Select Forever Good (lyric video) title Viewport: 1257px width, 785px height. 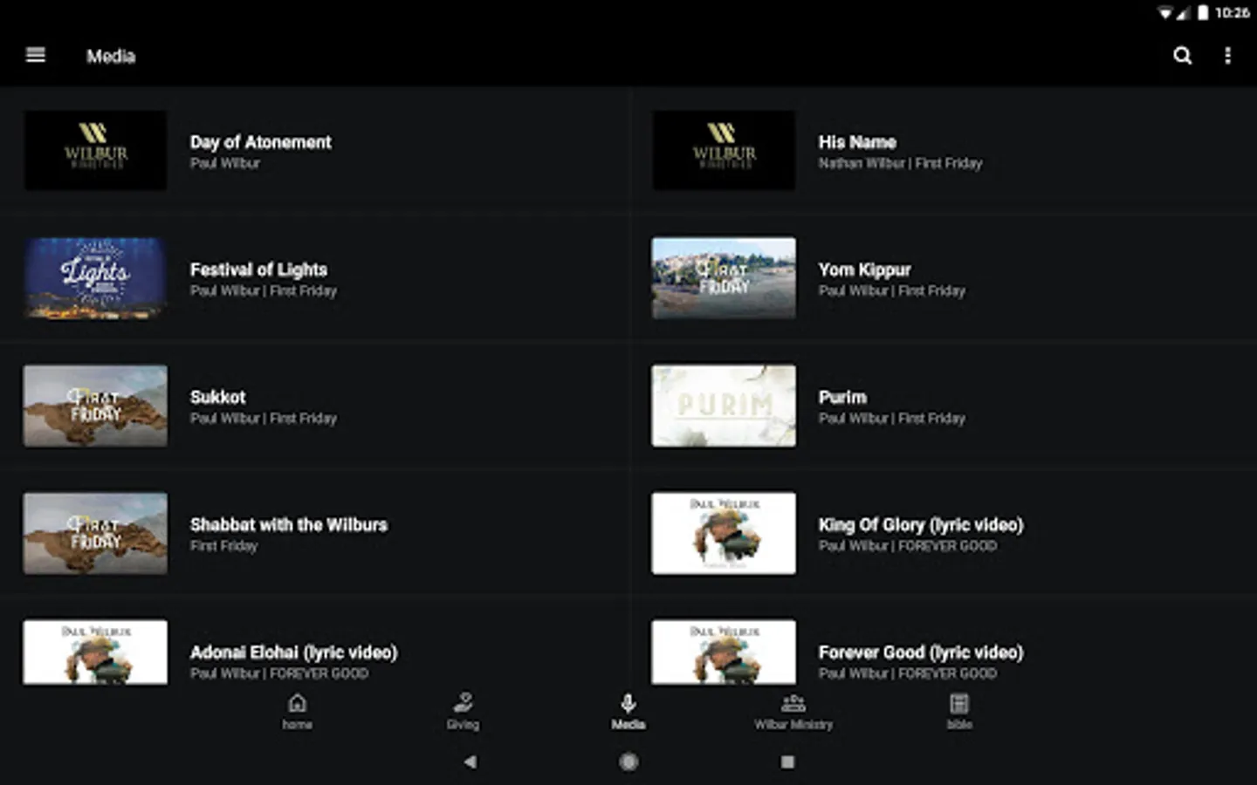921,652
